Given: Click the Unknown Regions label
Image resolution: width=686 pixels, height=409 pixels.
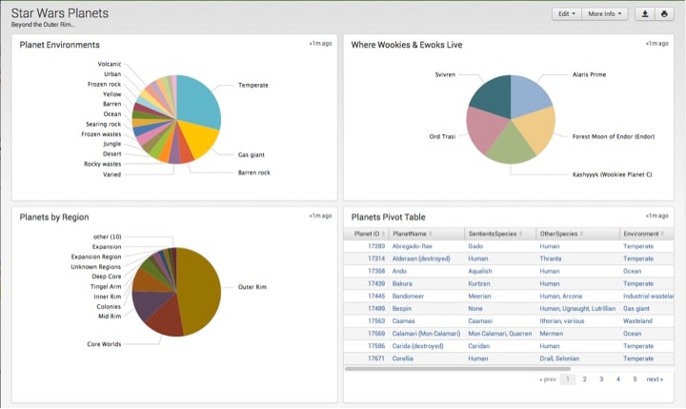Looking at the screenshot, I should click(x=96, y=267).
